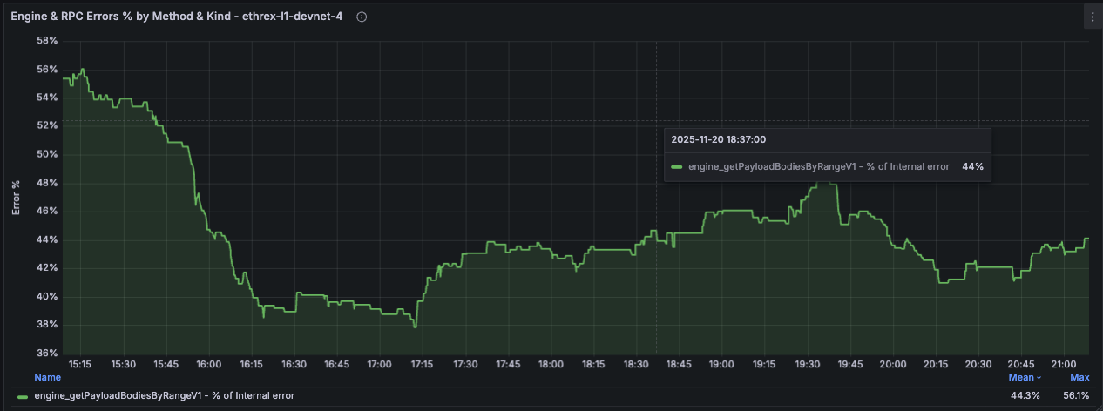
Task: Click the 50% y-axis label
Action: [x=47, y=154]
